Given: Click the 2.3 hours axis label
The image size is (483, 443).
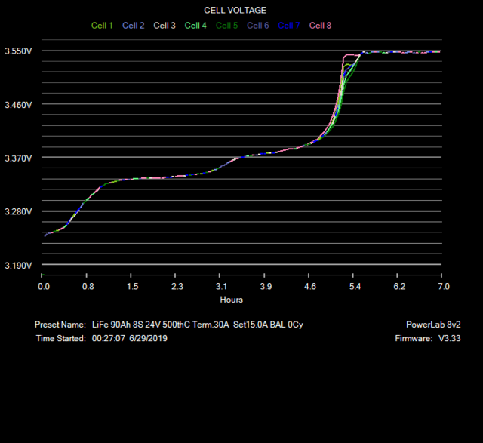Looking at the screenshot, I should click(177, 287).
